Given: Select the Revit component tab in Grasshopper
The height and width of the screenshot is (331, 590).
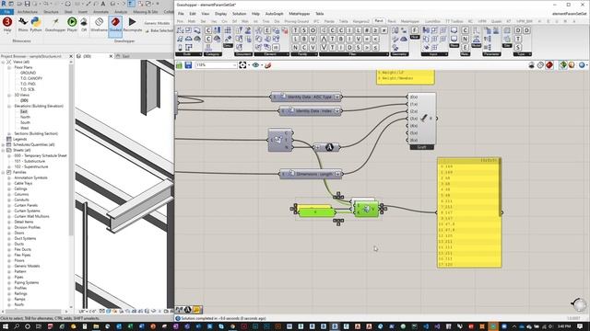Looking at the screenshot, I should click(x=379, y=21).
